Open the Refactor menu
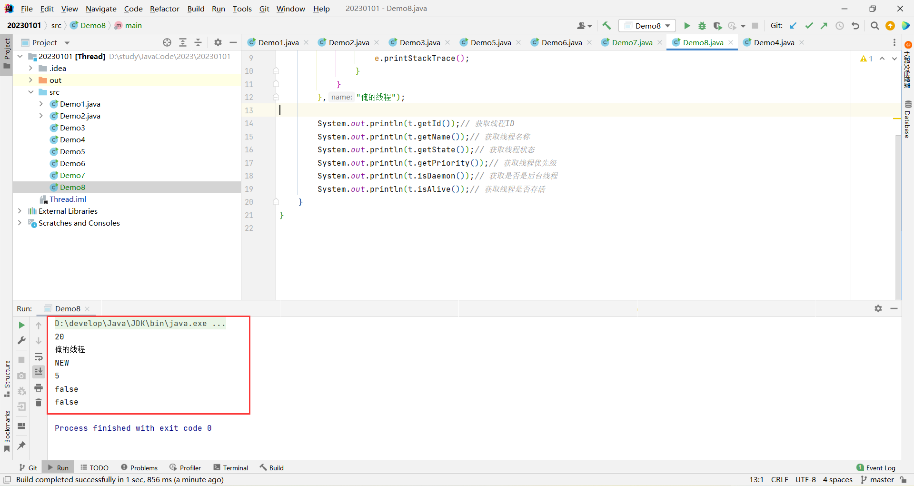The width and height of the screenshot is (914, 486). [164, 9]
